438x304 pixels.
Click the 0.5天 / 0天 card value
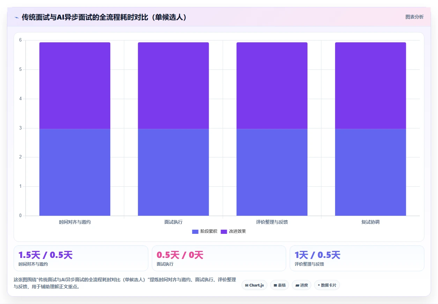(180, 255)
